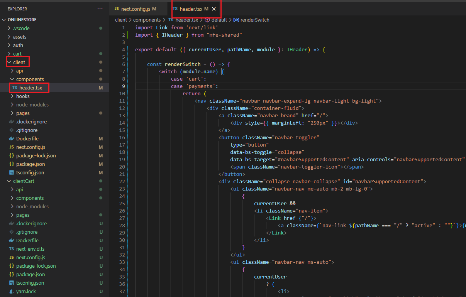Click the client breadcrumb segment
Viewport: 466px width, 297px height.
click(121, 20)
